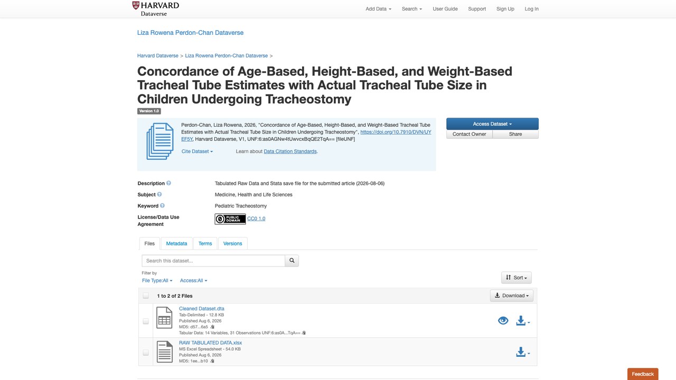Copy UNF of Cleaned Dataset.dta
This screenshot has height=380, width=676.
pyautogui.click(x=304, y=333)
